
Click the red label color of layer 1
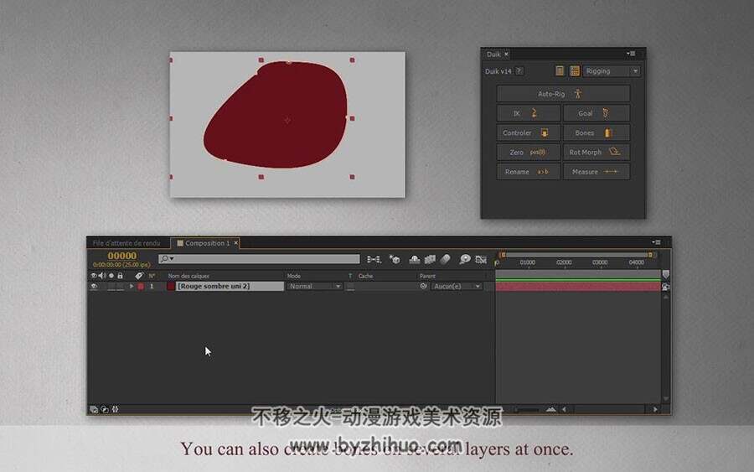(x=141, y=286)
